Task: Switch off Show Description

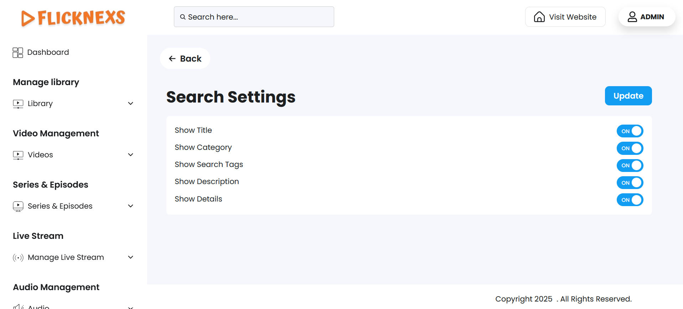Action: [x=630, y=183]
